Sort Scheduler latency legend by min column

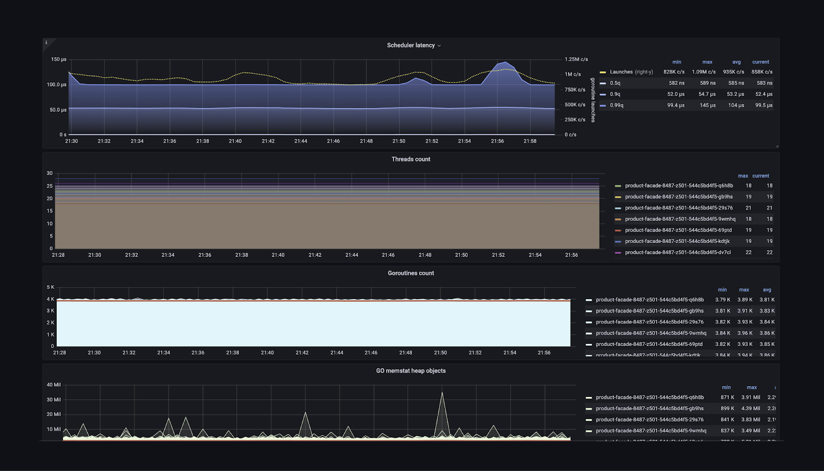click(x=677, y=62)
